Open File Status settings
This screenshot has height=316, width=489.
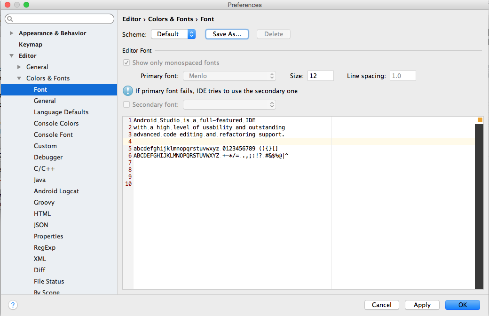click(x=49, y=281)
